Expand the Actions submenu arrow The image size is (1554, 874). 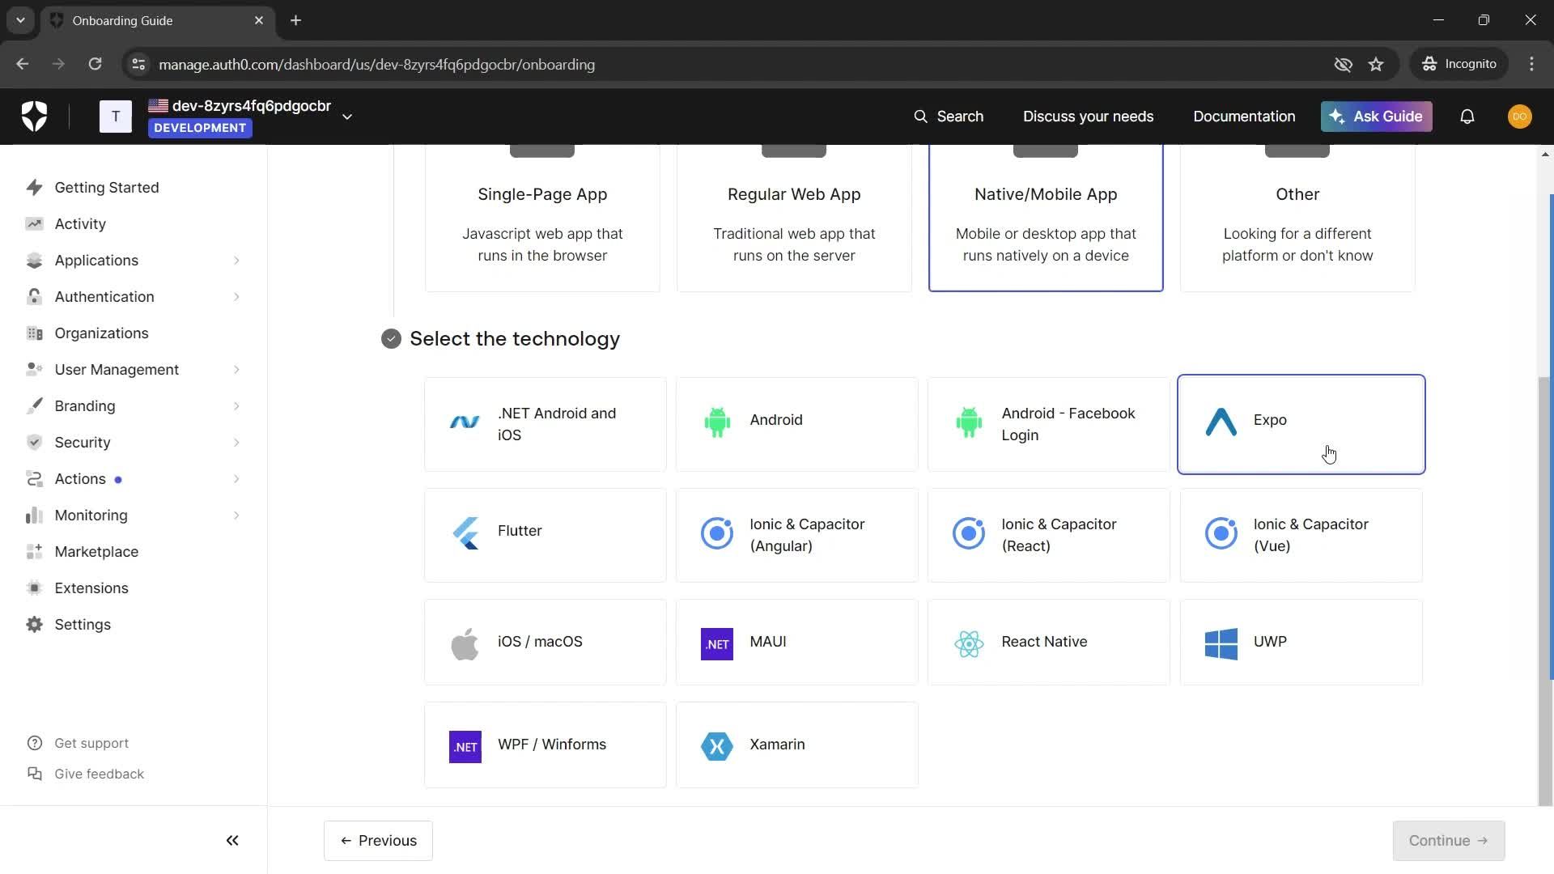(236, 479)
